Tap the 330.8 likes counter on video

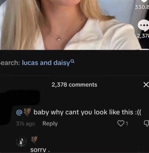click(142, 7)
